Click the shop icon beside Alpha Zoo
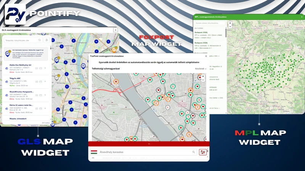305x171 pixels. [6, 68]
